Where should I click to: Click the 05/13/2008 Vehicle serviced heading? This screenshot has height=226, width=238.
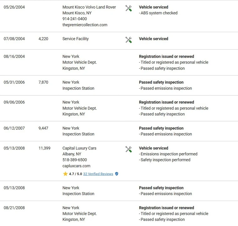[x=154, y=148]
